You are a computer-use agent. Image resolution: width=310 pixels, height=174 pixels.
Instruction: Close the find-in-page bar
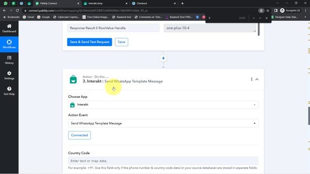266,18
